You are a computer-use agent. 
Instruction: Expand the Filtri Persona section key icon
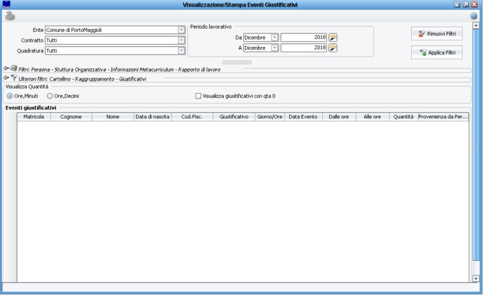(x=6, y=68)
